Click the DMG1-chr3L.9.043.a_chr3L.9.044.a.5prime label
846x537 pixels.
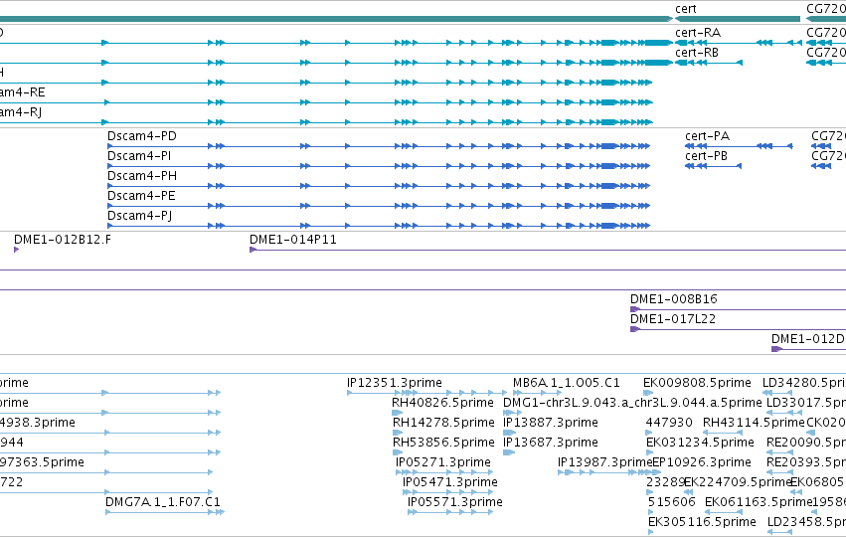pos(632,403)
